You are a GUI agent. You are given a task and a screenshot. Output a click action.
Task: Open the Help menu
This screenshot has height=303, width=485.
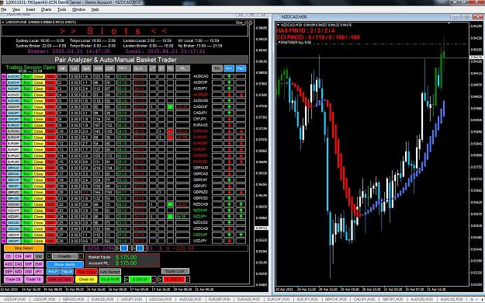95,9
